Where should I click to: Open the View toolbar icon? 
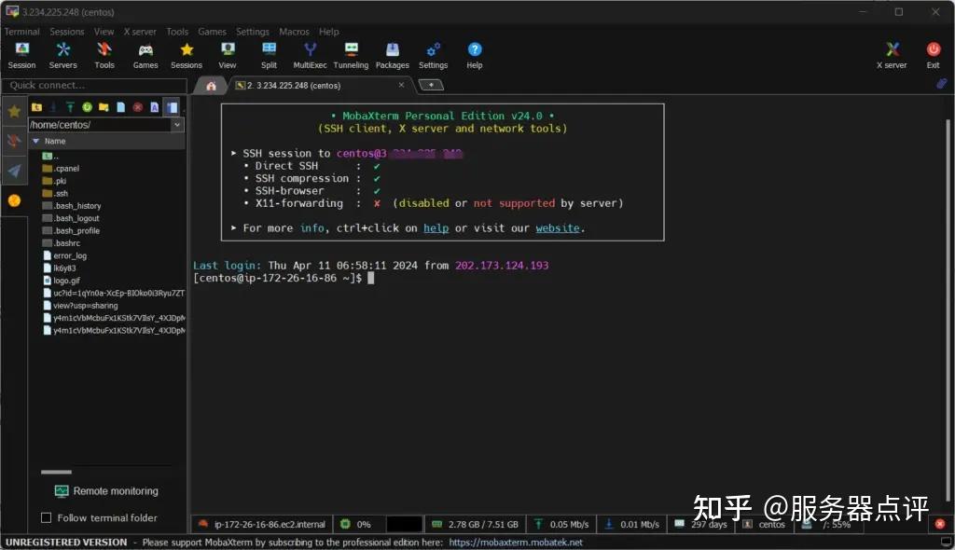coord(228,55)
